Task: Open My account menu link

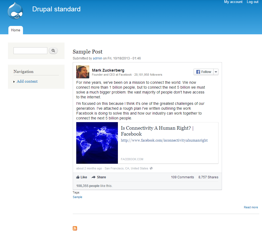Action: (233, 2)
